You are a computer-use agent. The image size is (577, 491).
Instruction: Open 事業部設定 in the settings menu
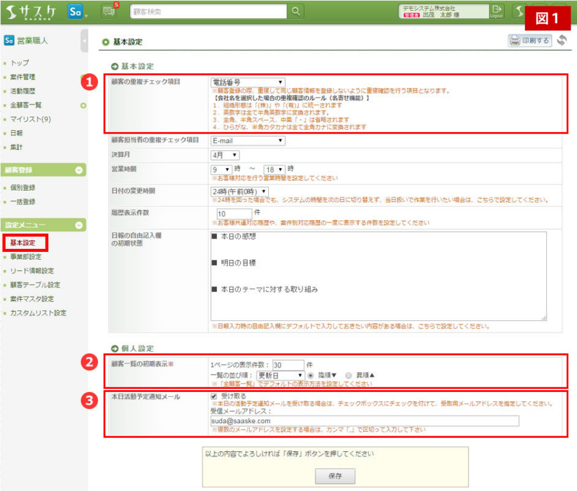[25, 257]
